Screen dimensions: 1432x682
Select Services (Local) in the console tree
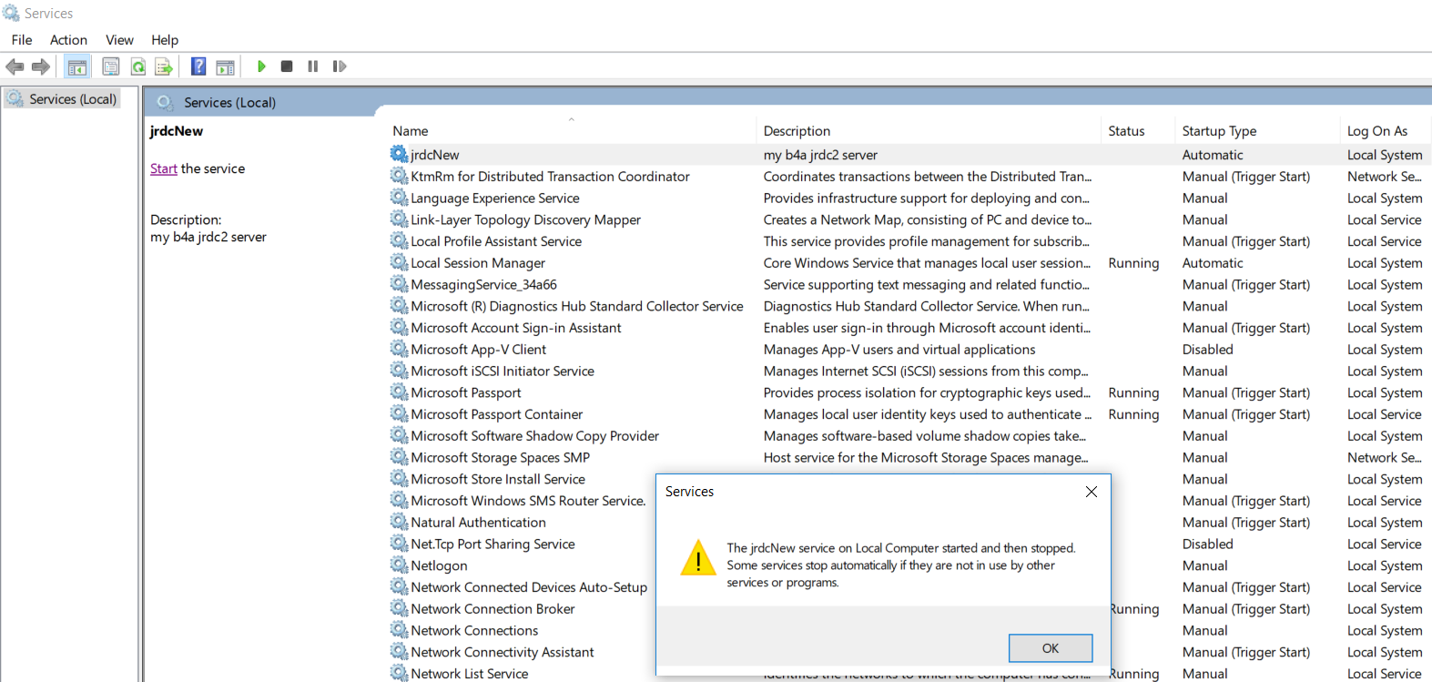[x=73, y=99]
